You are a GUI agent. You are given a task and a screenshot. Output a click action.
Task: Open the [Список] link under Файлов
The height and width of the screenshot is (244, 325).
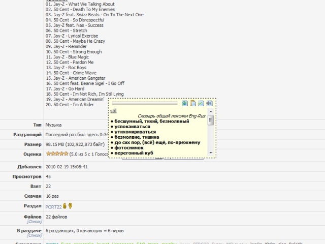click(x=35, y=222)
